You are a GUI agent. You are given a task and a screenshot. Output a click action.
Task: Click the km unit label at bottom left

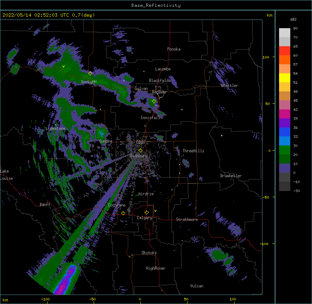(x=5, y=300)
